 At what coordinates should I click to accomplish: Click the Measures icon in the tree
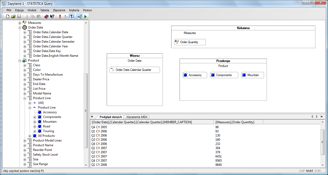click(25, 23)
